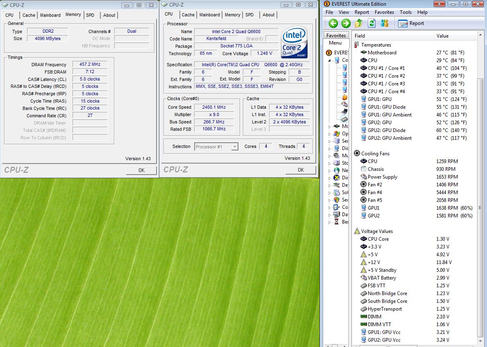This screenshot has height=347, width=487.
Task: Open the Favorites menu in EVEREST menu bar
Action: click(x=384, y=12)
